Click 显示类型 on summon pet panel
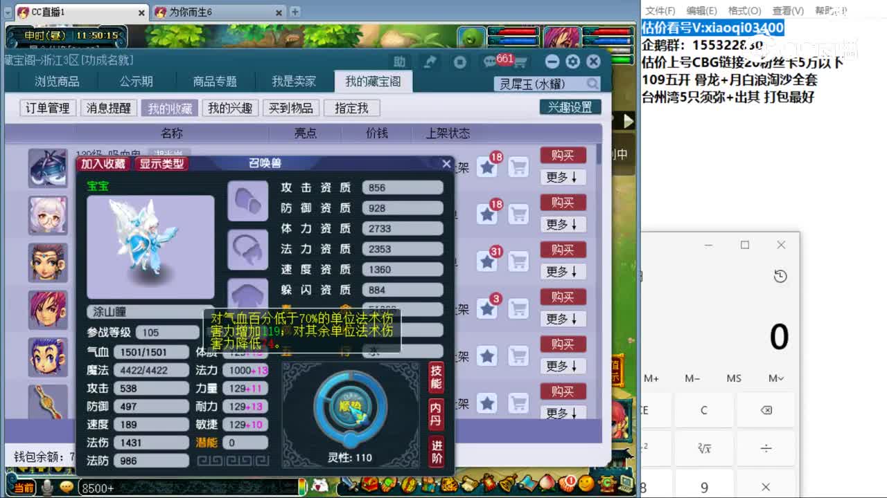This screenshot has height=498, width=887. tap(161, 164)
